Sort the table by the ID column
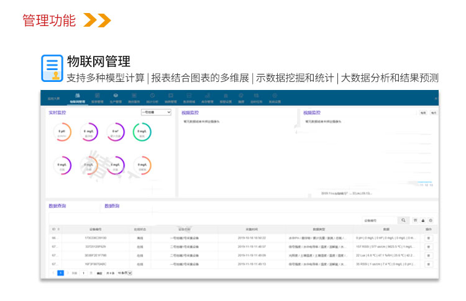The height and width of the screenshot is (301, 466). click(56, 229)
